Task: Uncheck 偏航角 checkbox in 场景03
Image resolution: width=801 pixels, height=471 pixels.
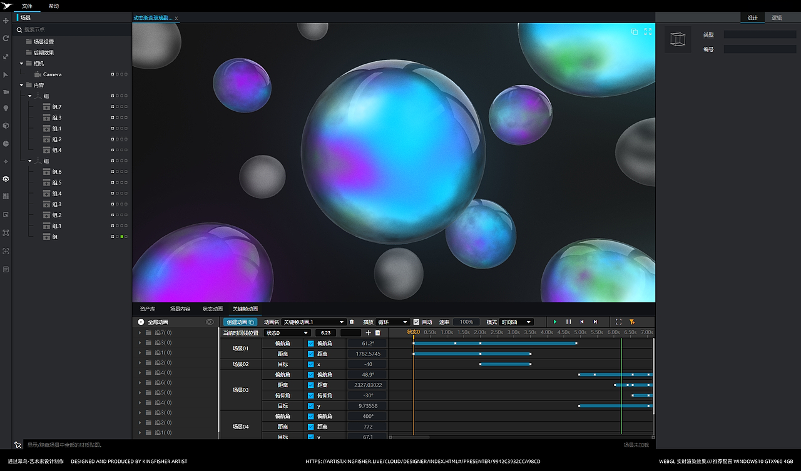Action: pos(311,375)
